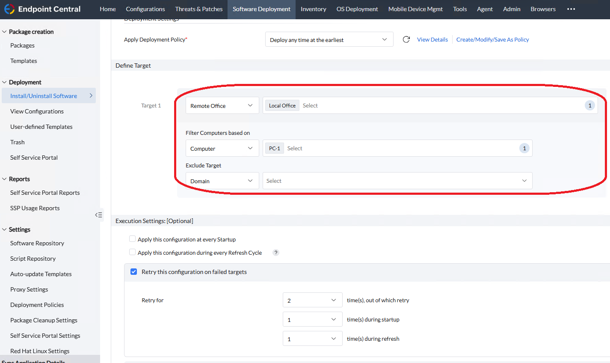Open the more options ellipsis menu
This screenshot has height=363, width=610.
coord(571,9)
